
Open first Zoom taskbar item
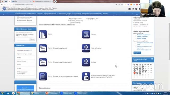66,93
